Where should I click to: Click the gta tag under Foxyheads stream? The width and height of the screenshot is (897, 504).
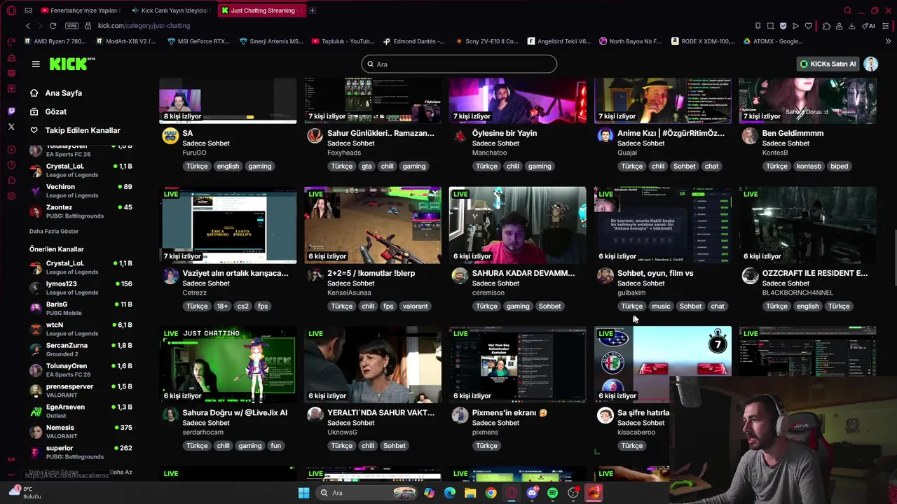pyautogui.click(x=367, y=166)
